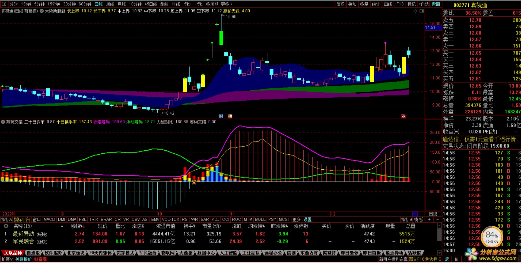Open the gear settings icon in the list header
This screenshot has height=263, width=521.
pyautogui.click(x=6, y=226)
